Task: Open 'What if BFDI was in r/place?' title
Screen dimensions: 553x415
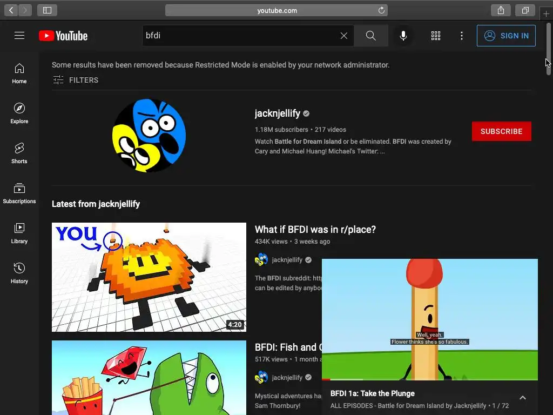Action: point(315,229)
